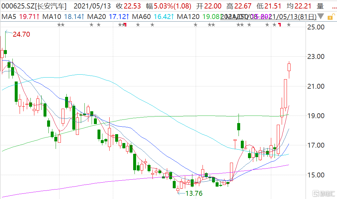Click the 21.00 price axis label
This screenshot has height=199, width=337.
point(316,86)
